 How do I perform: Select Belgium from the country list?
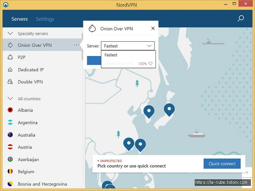coord(42,171)
